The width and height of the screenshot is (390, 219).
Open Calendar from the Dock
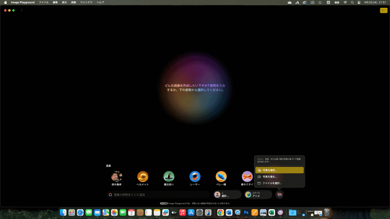pos(131,213)
